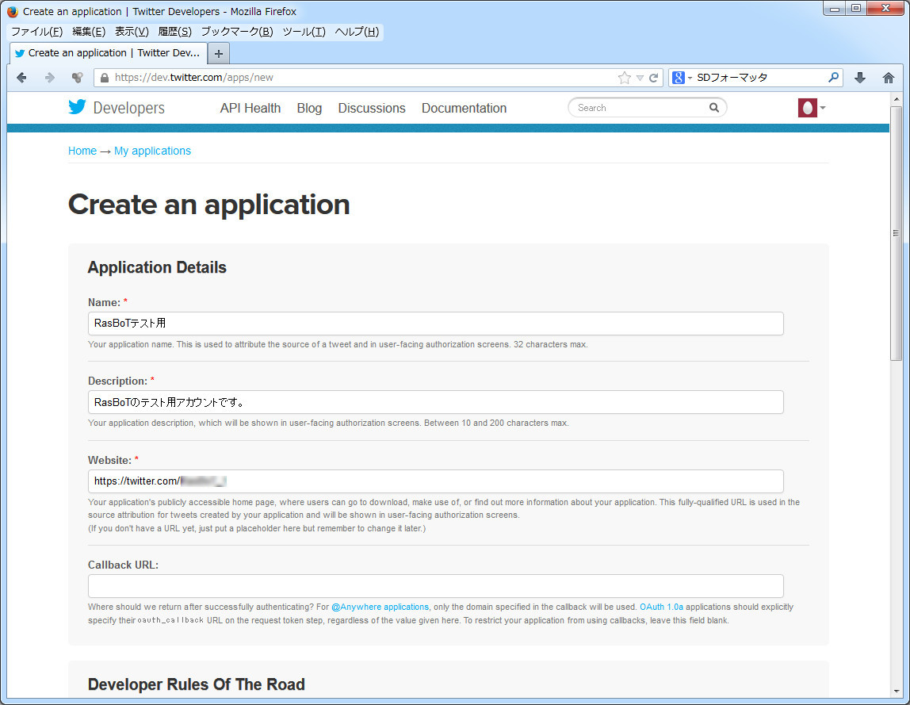Go to browser Home page icon
This screenshot has height=705, width=910.
(888, 78)
